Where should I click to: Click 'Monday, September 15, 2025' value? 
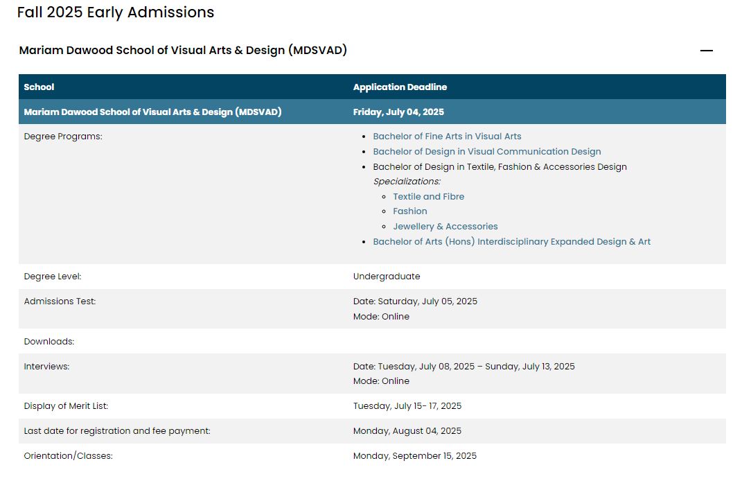(x=415, y=455)
